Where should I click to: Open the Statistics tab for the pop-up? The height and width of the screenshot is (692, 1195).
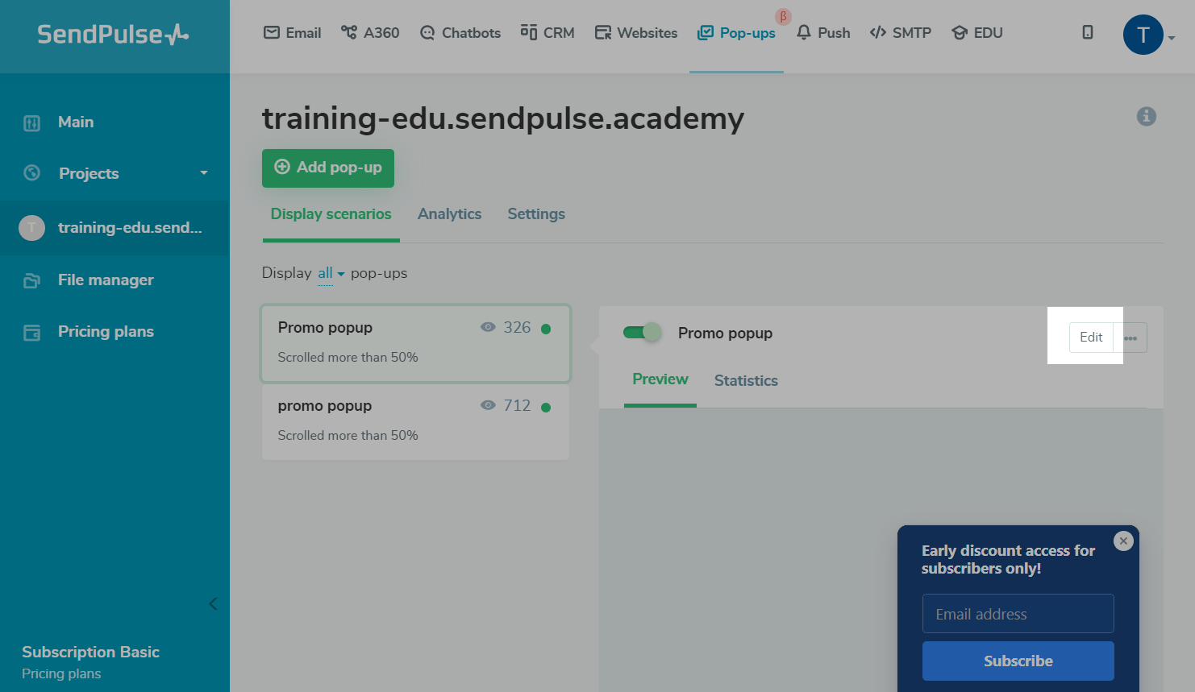pyautogui.click(x=746, y=381)
